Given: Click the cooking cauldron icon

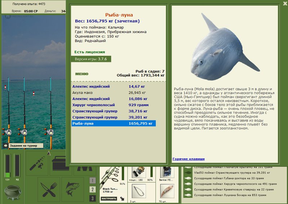Looking at the screenshot, I should 13,193.
